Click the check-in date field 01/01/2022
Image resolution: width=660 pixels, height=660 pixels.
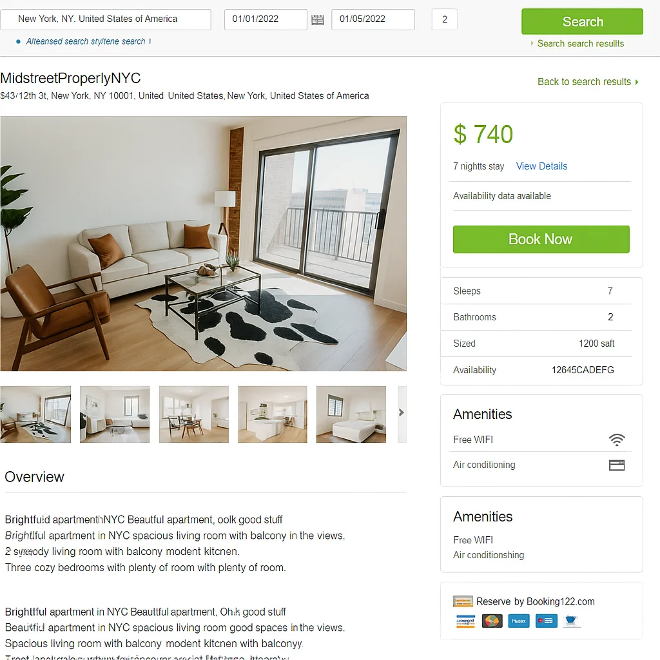click(x=266, y=19)
